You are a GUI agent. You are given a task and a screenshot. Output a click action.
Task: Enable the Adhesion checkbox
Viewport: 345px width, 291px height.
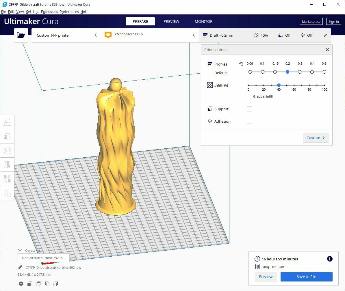coord(249,121)
